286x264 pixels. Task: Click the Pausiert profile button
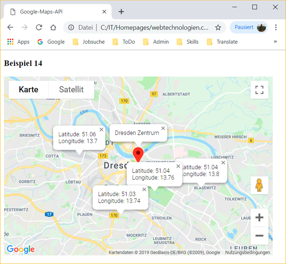(x=249, y=28)
